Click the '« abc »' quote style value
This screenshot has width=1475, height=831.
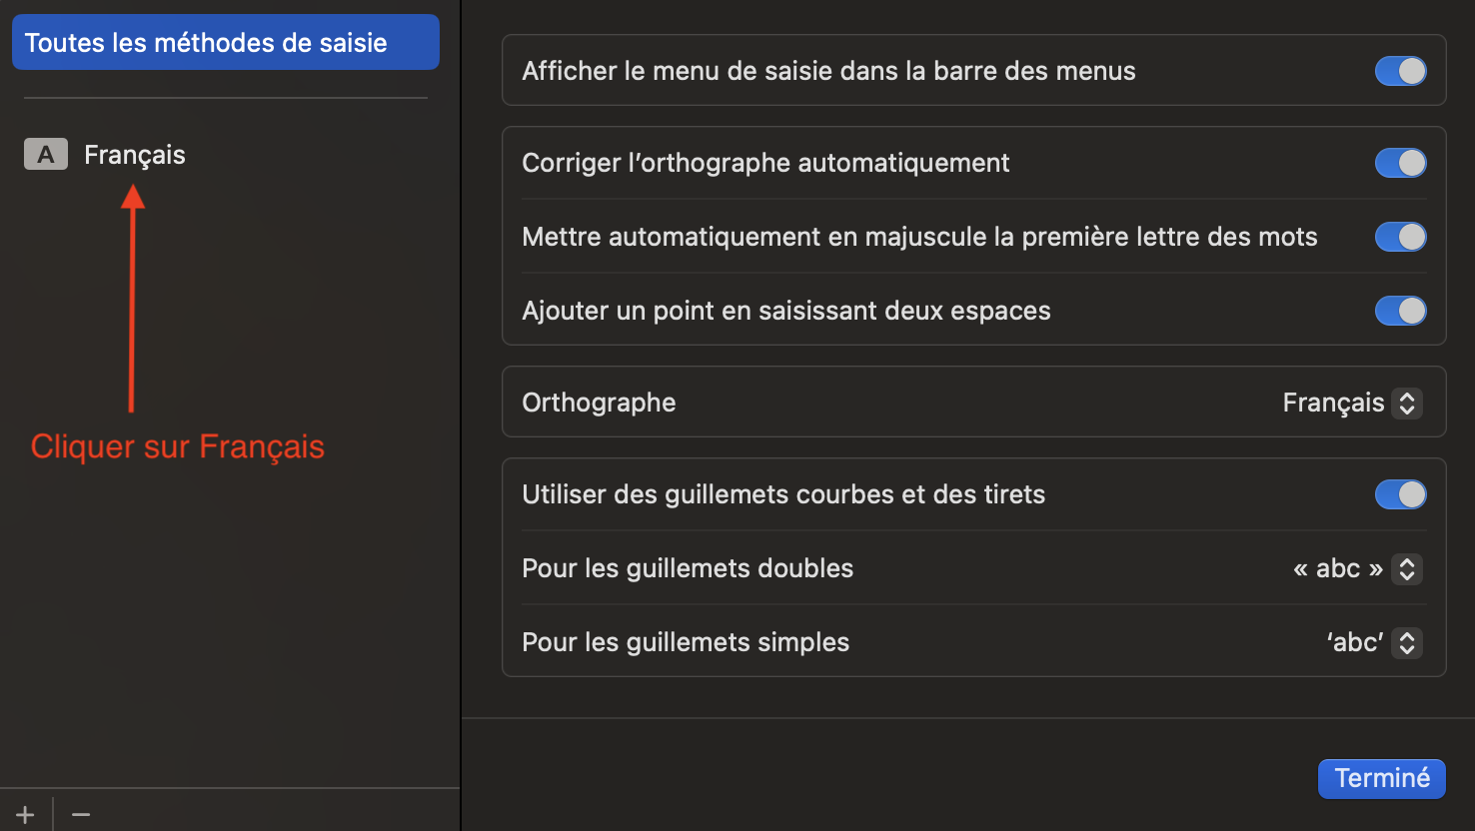(1338, 568)
